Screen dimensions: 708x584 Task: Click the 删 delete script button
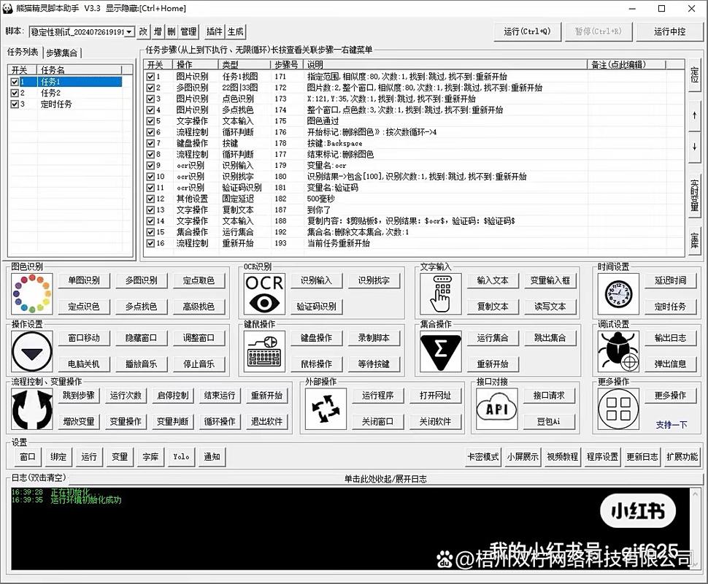point(171,31)
